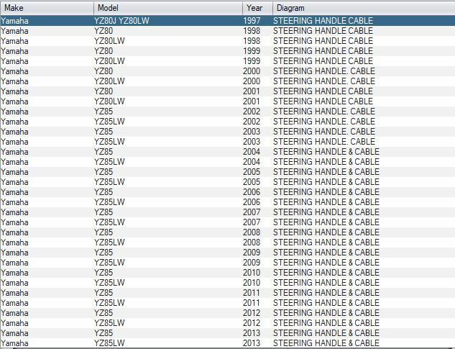Select the YZ85LW model in the 2011 row

pos(109,303)
